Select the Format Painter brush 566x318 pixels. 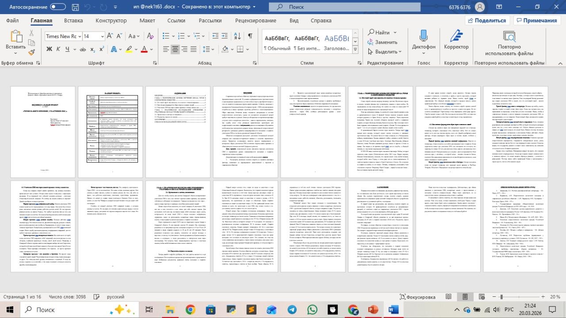pyautogui.click(x=32, y=52)
